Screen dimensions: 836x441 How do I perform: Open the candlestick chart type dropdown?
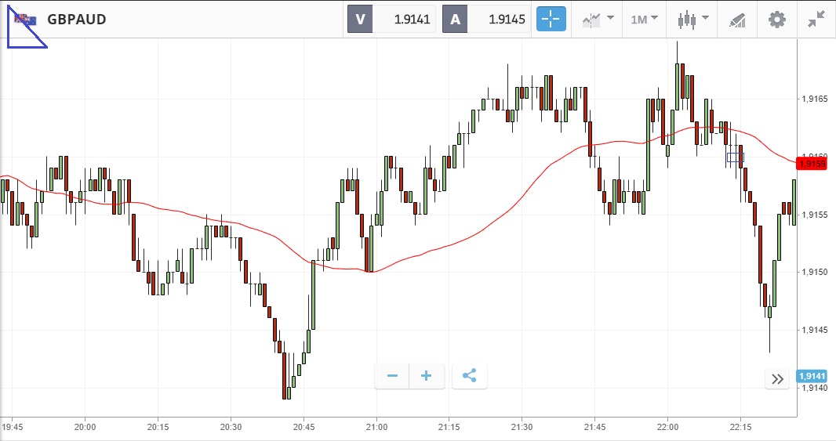click(x=693, y=20)
